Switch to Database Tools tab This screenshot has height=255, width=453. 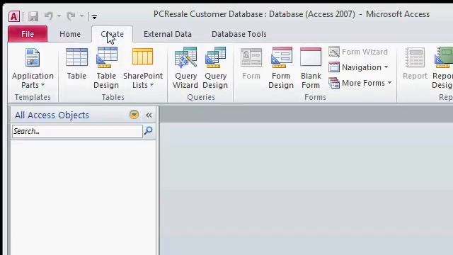click(239, 34)
